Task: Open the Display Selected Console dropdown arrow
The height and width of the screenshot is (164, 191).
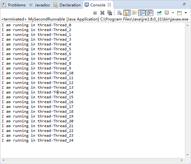Action: coord(173,13)
